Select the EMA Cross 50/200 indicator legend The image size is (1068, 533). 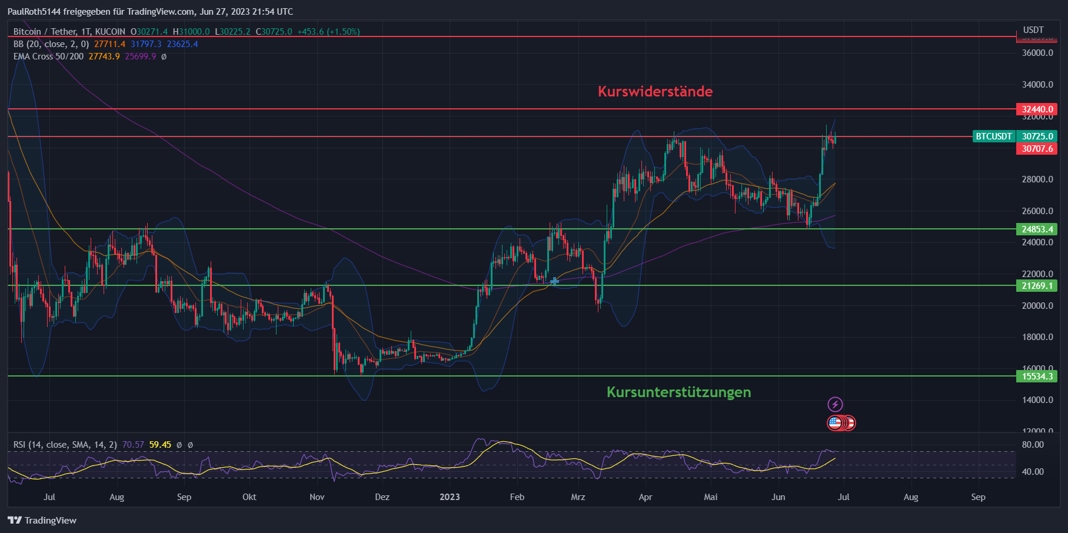pyautogui.click(x=48, y=56)
